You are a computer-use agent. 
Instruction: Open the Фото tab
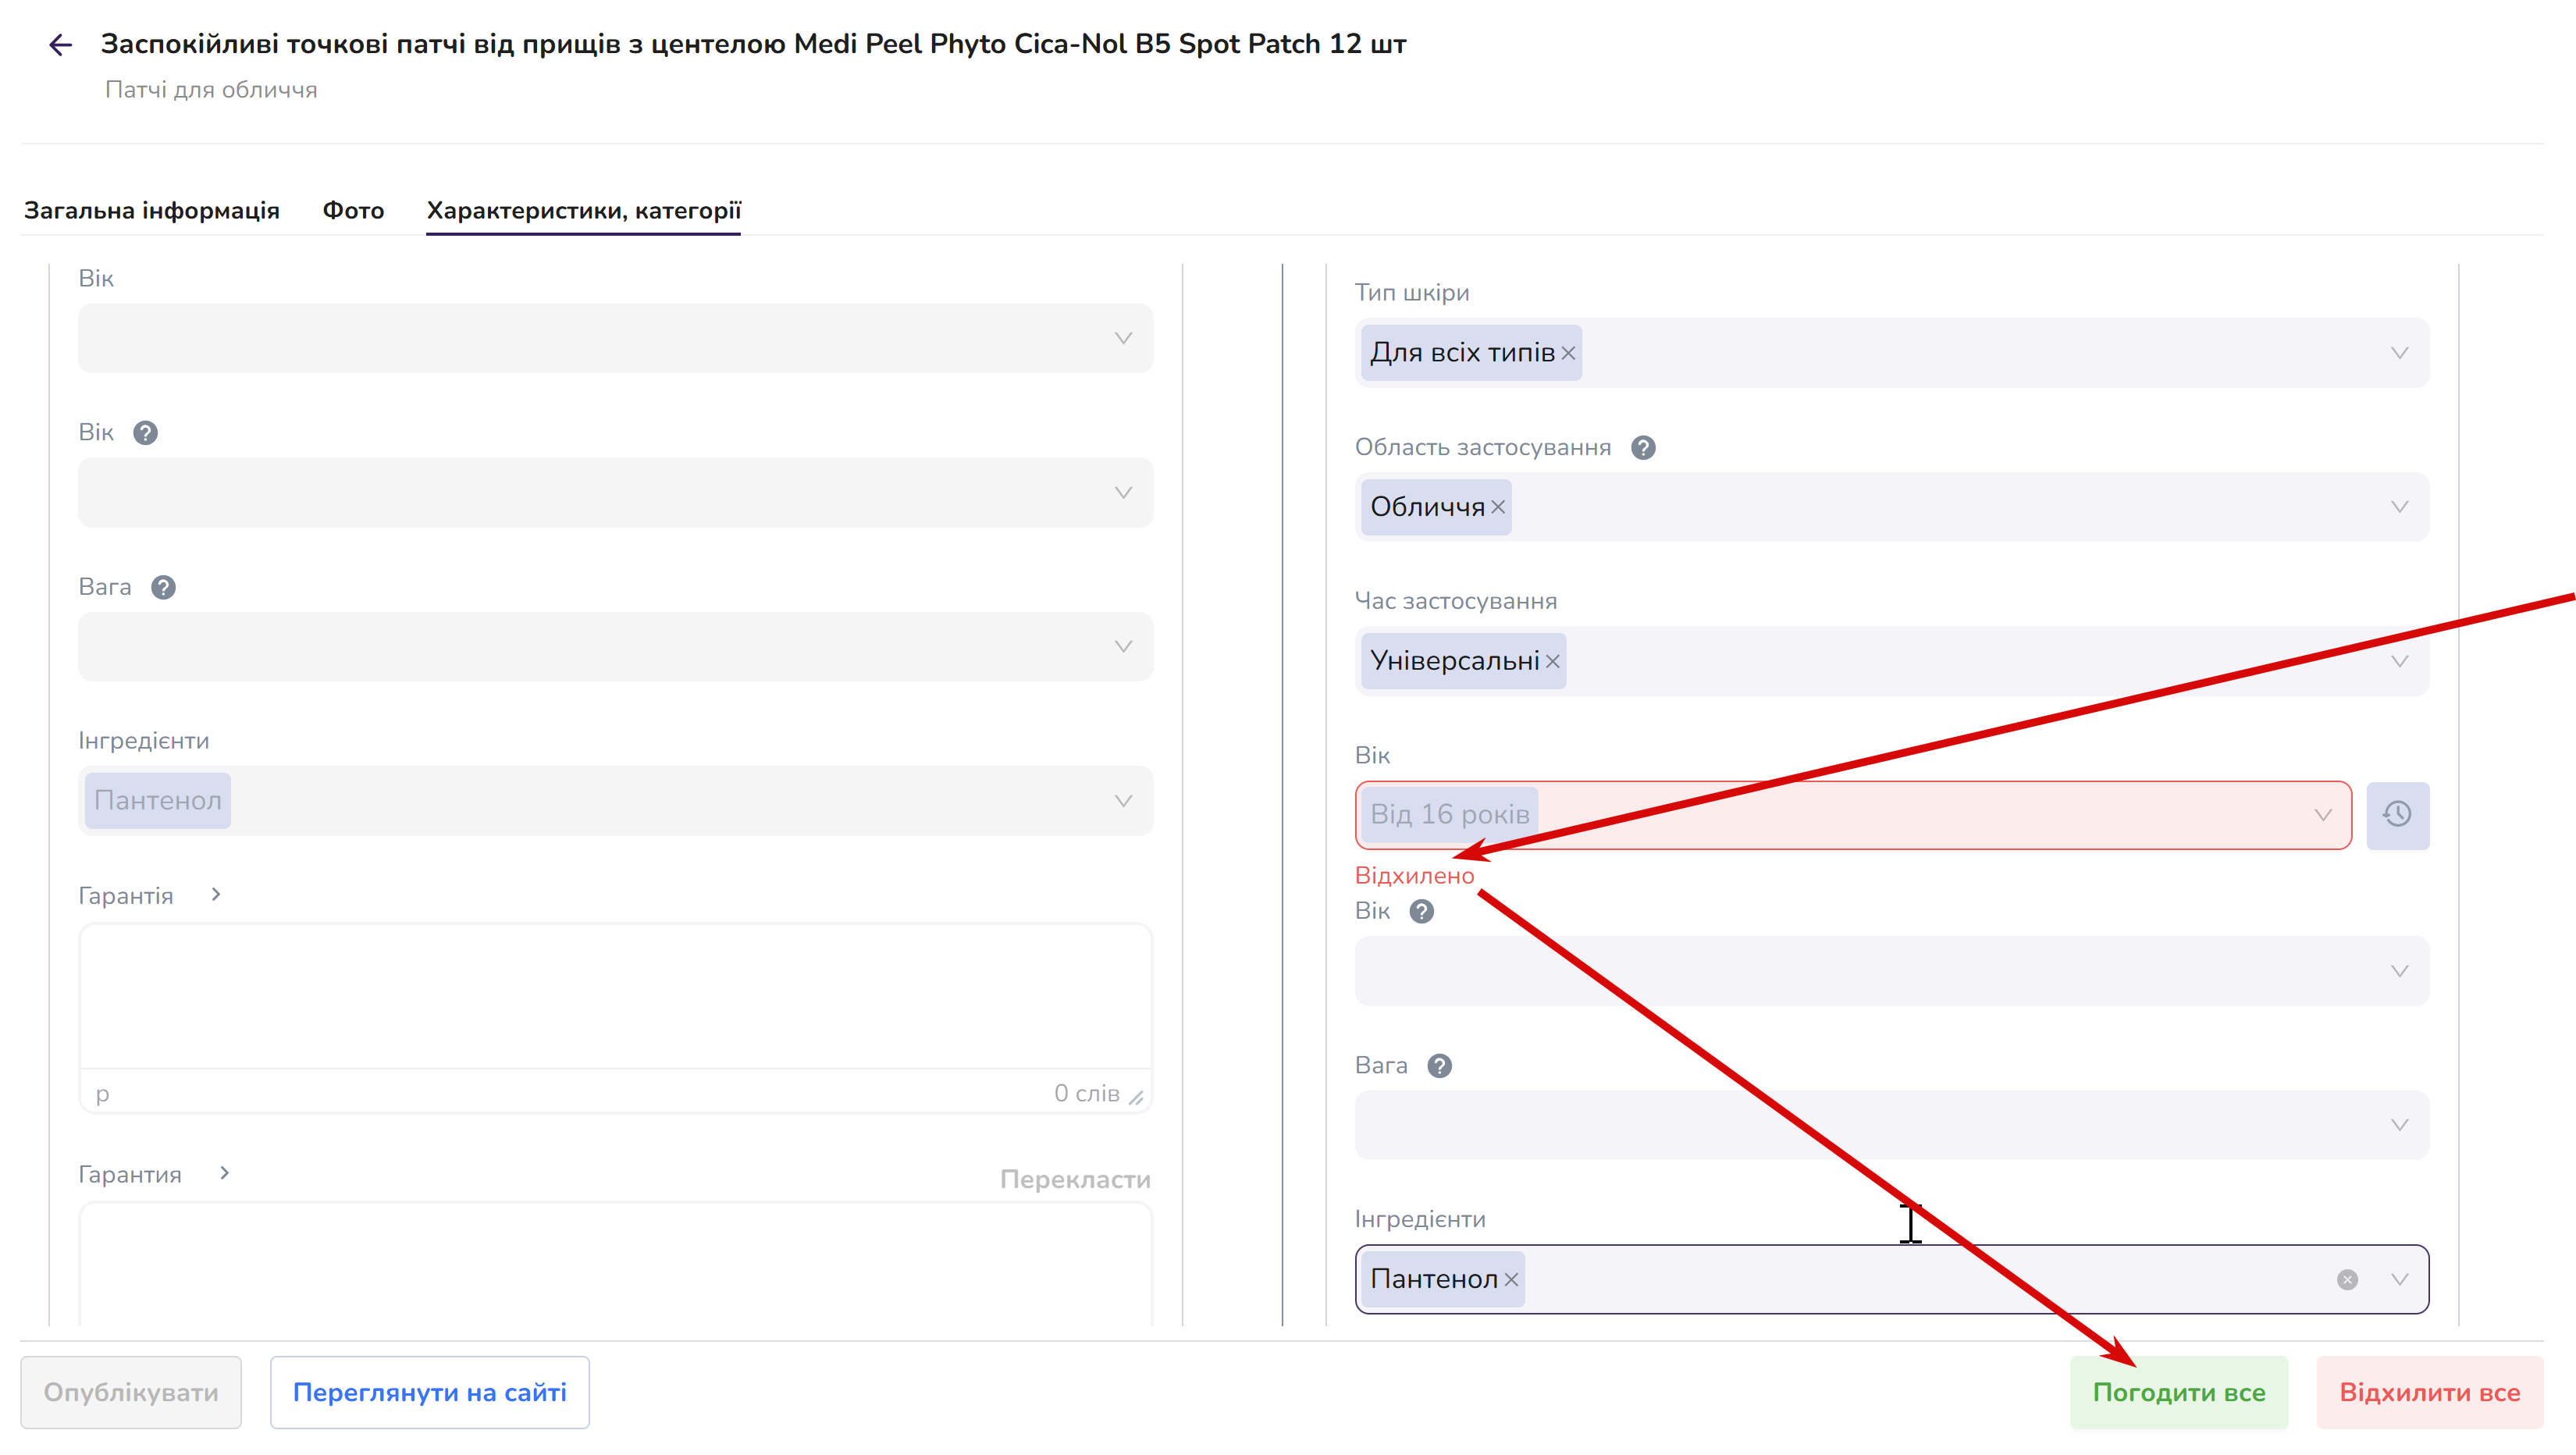tap(353, 210)
